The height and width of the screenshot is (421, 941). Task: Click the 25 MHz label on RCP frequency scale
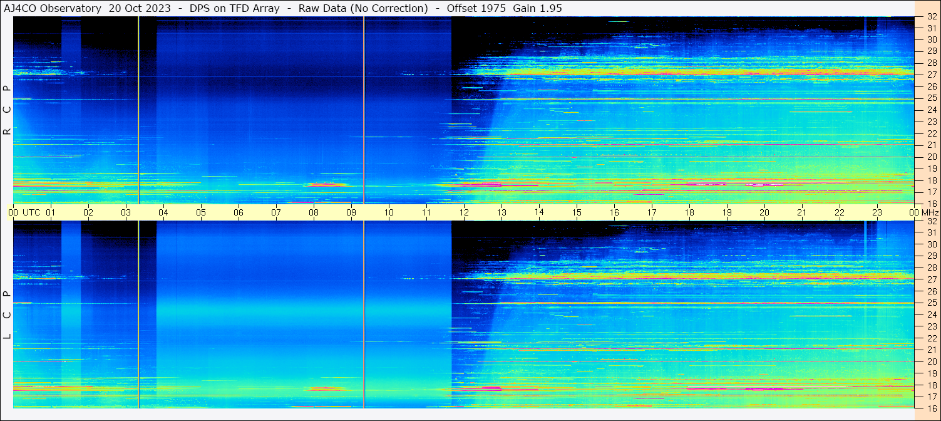tap(931, 98)
